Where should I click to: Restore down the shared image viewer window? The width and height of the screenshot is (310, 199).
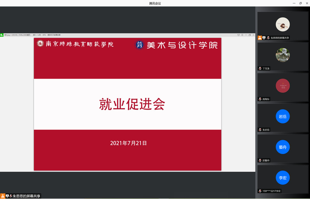click(x=249, y=35)
